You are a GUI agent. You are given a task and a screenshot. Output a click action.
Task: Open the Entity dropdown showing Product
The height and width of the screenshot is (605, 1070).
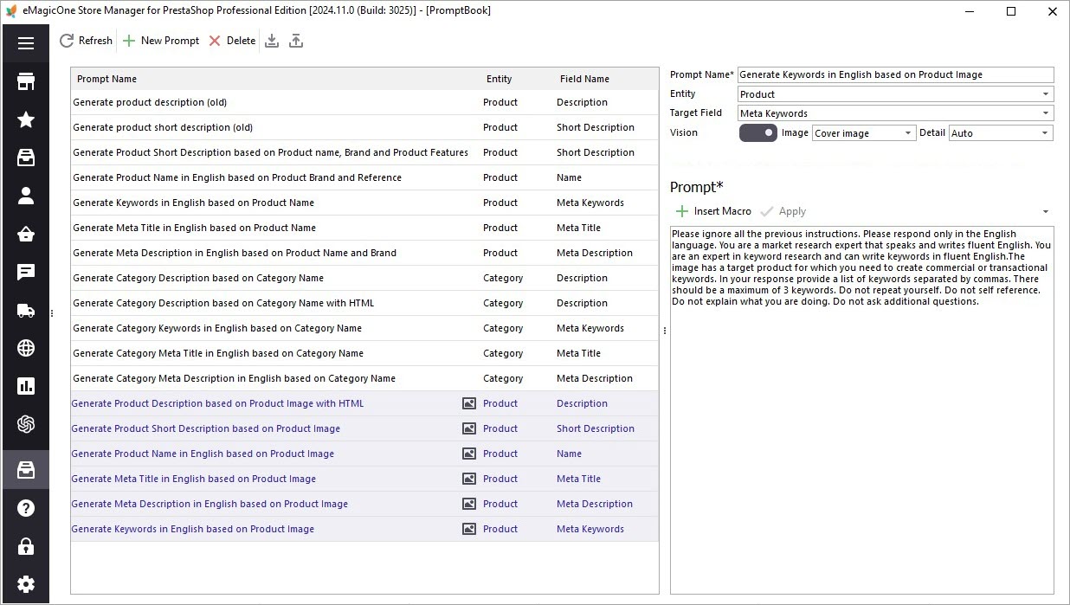(896, 93)
